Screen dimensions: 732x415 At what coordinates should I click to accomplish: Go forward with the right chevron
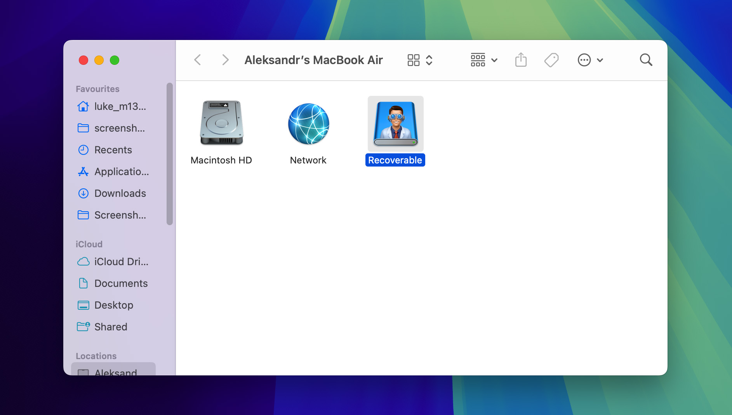click(225, 60)
